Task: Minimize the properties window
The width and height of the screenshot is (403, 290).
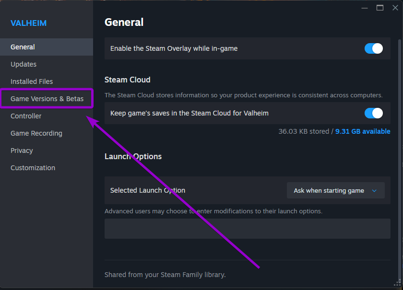Action: [x=365, y=8]
